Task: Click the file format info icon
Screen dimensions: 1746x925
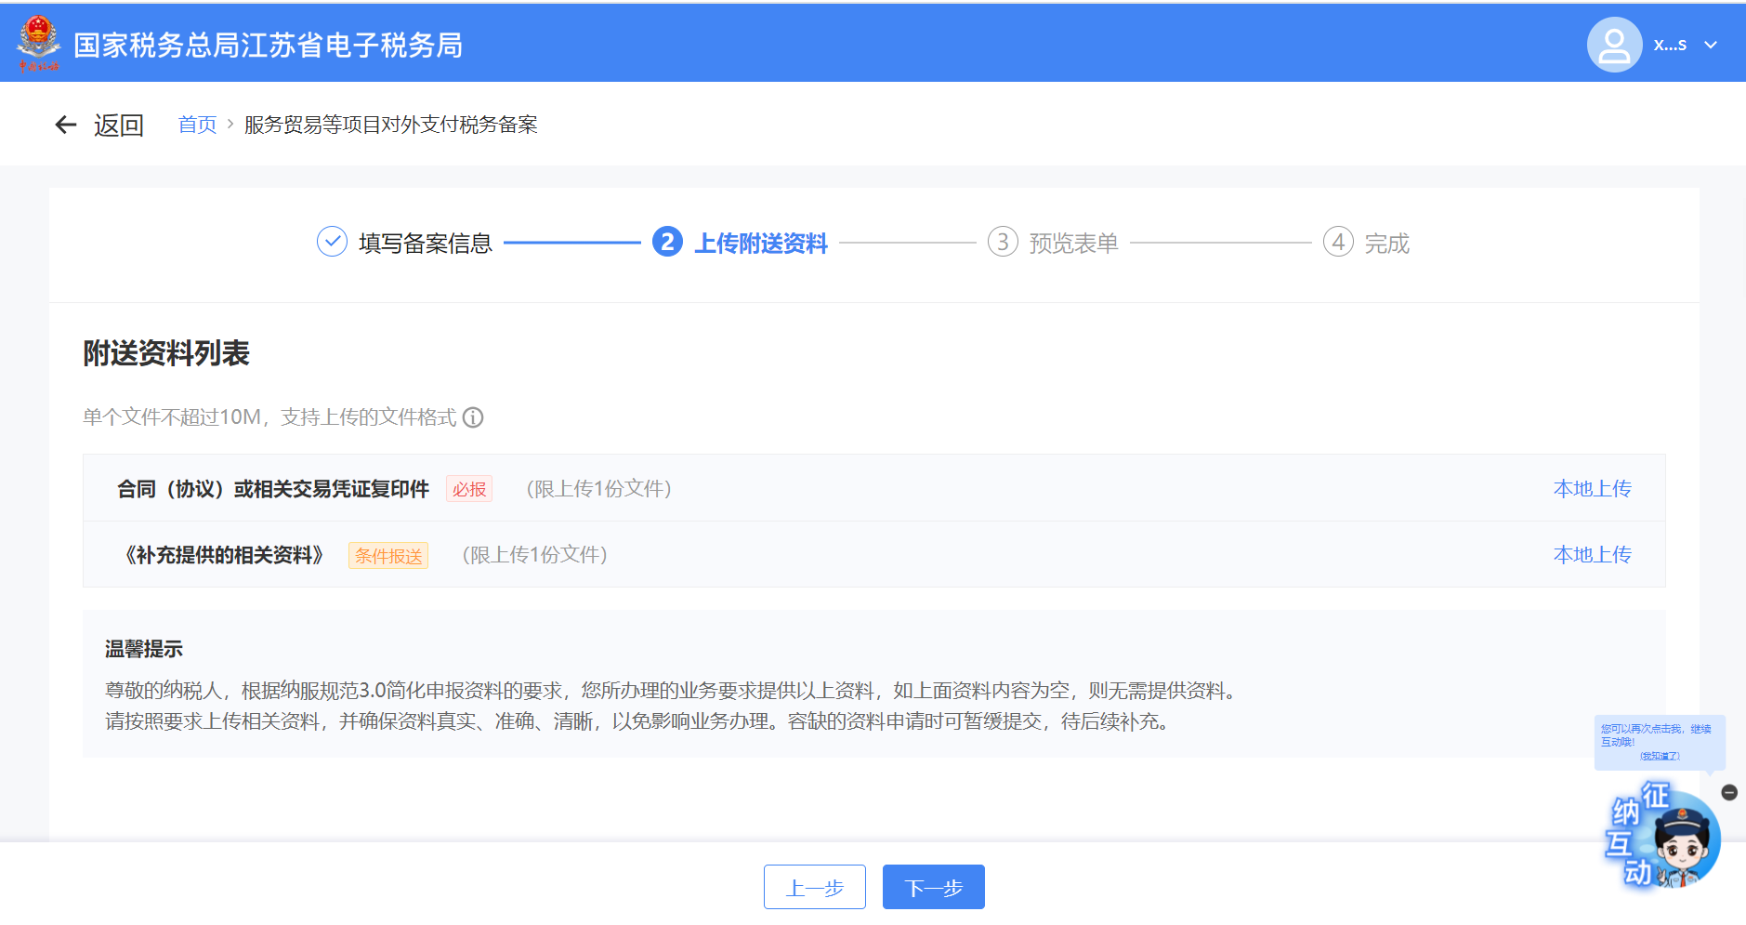Action: pyautogui.click(x=473, y=417)
